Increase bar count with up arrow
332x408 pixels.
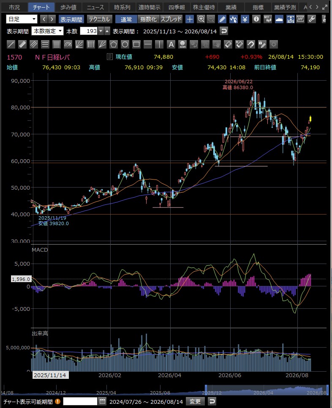(x=107, y=31)
